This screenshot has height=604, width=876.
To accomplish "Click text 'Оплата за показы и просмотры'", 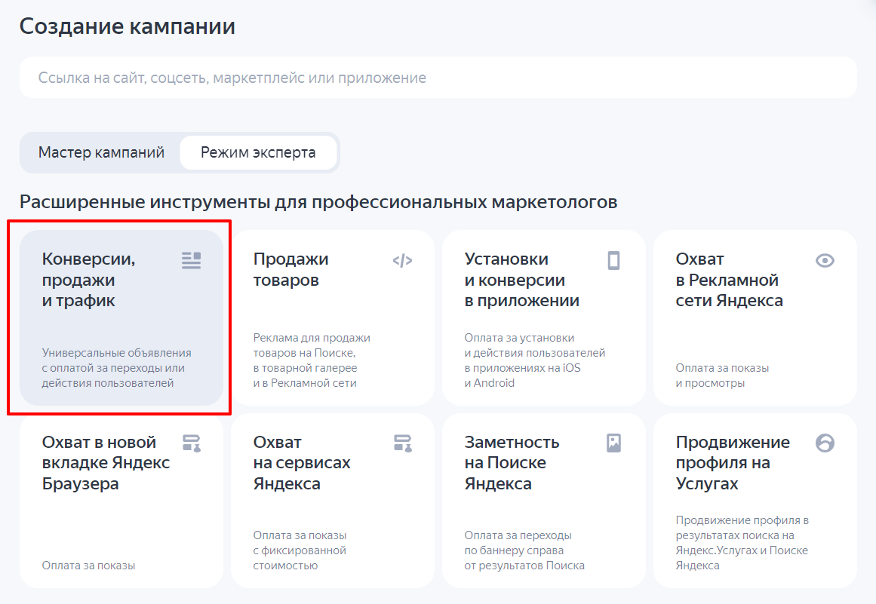I will click(x=722, y=375).
